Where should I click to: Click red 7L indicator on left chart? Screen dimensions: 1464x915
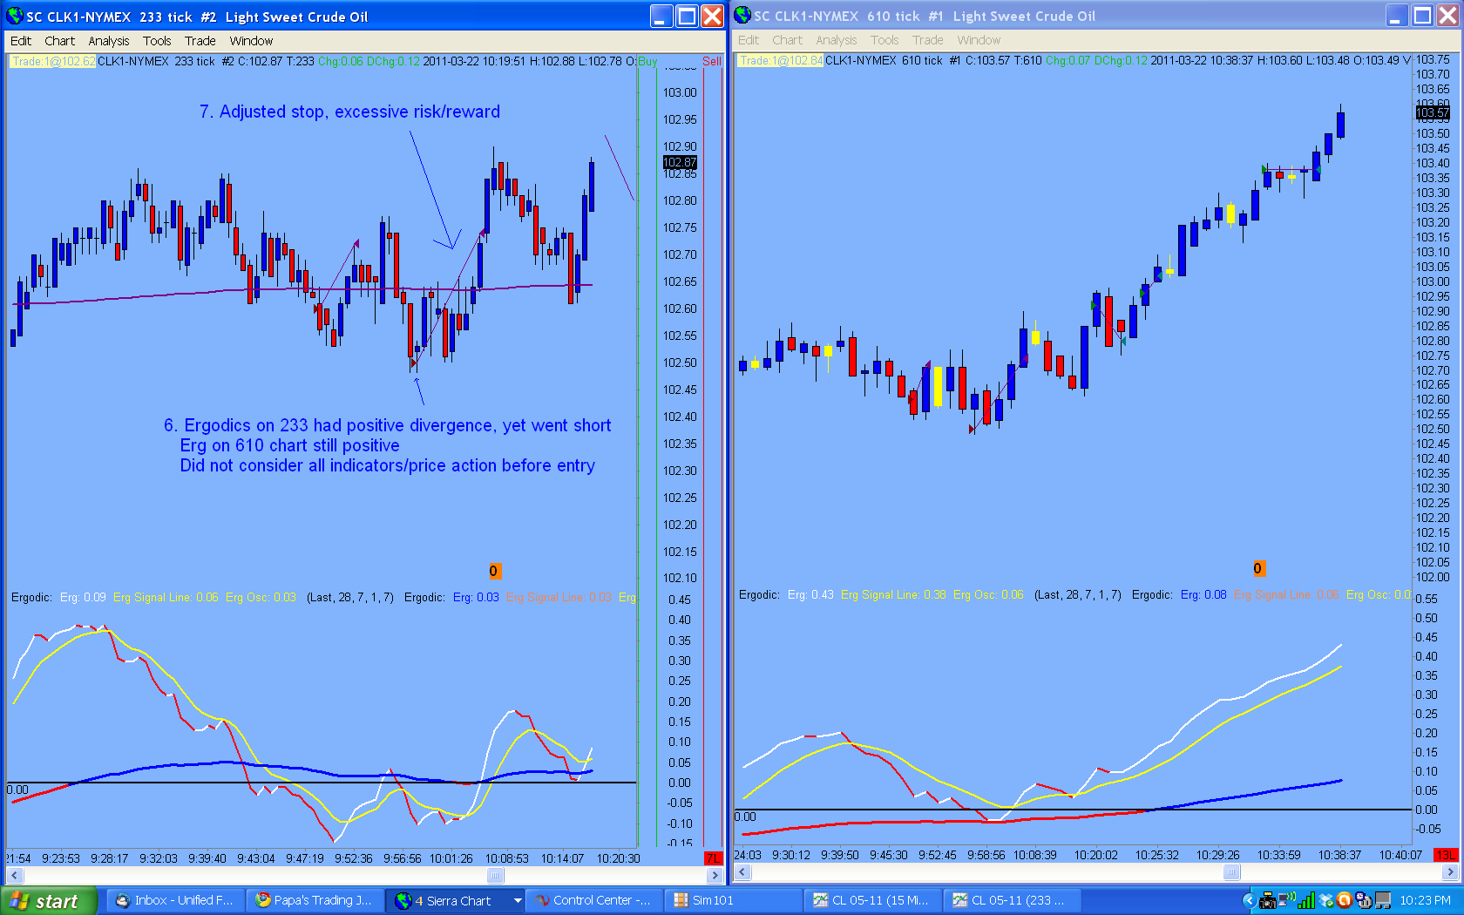[x=713, y=858]
